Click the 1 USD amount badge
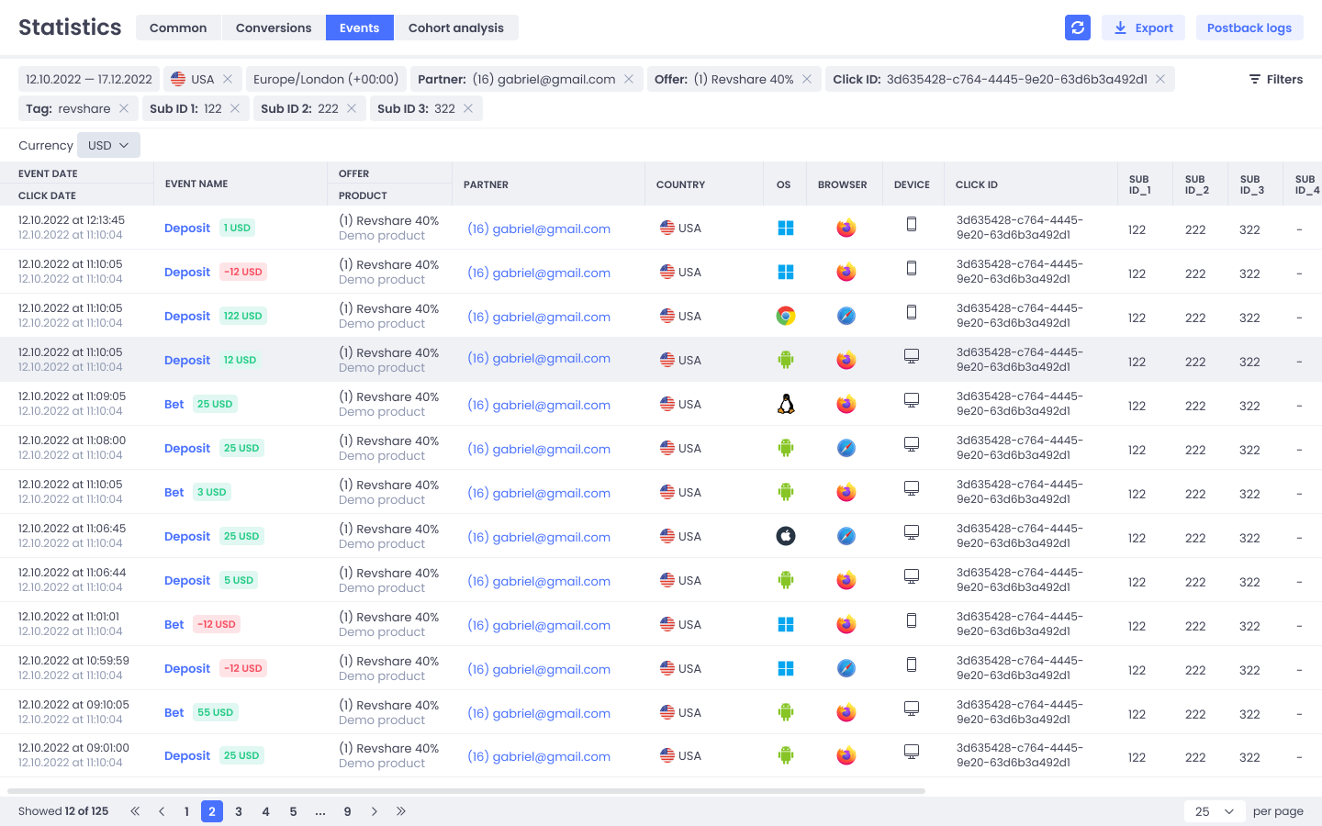The height and width of the screenshot is (826, 1322). [x=237, y=228]
